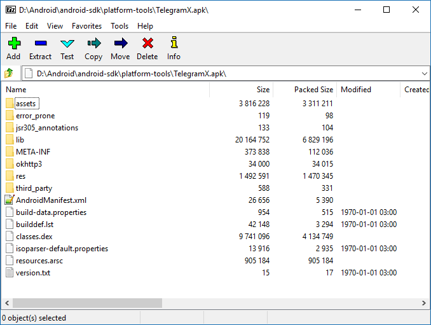Select the AndroidManifest.xml file name
The width and height of the screenshot is (431, 325).
[x=51, y=200]
